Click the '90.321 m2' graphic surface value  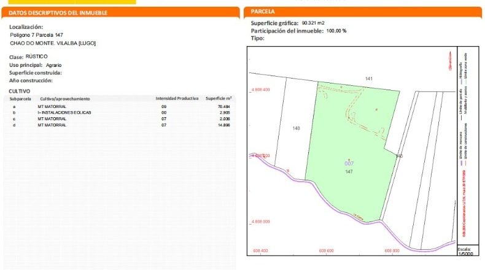click(x=313, y=23)
